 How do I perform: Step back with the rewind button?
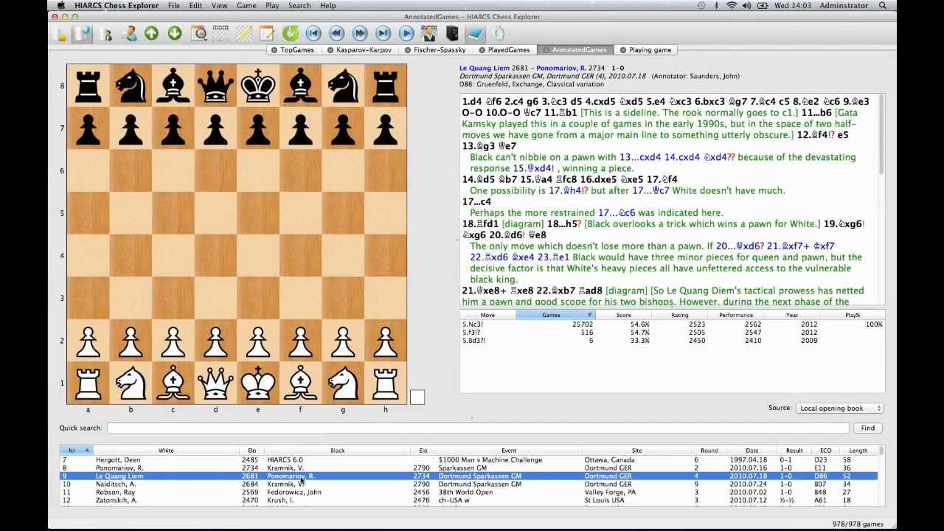[337, 33]
